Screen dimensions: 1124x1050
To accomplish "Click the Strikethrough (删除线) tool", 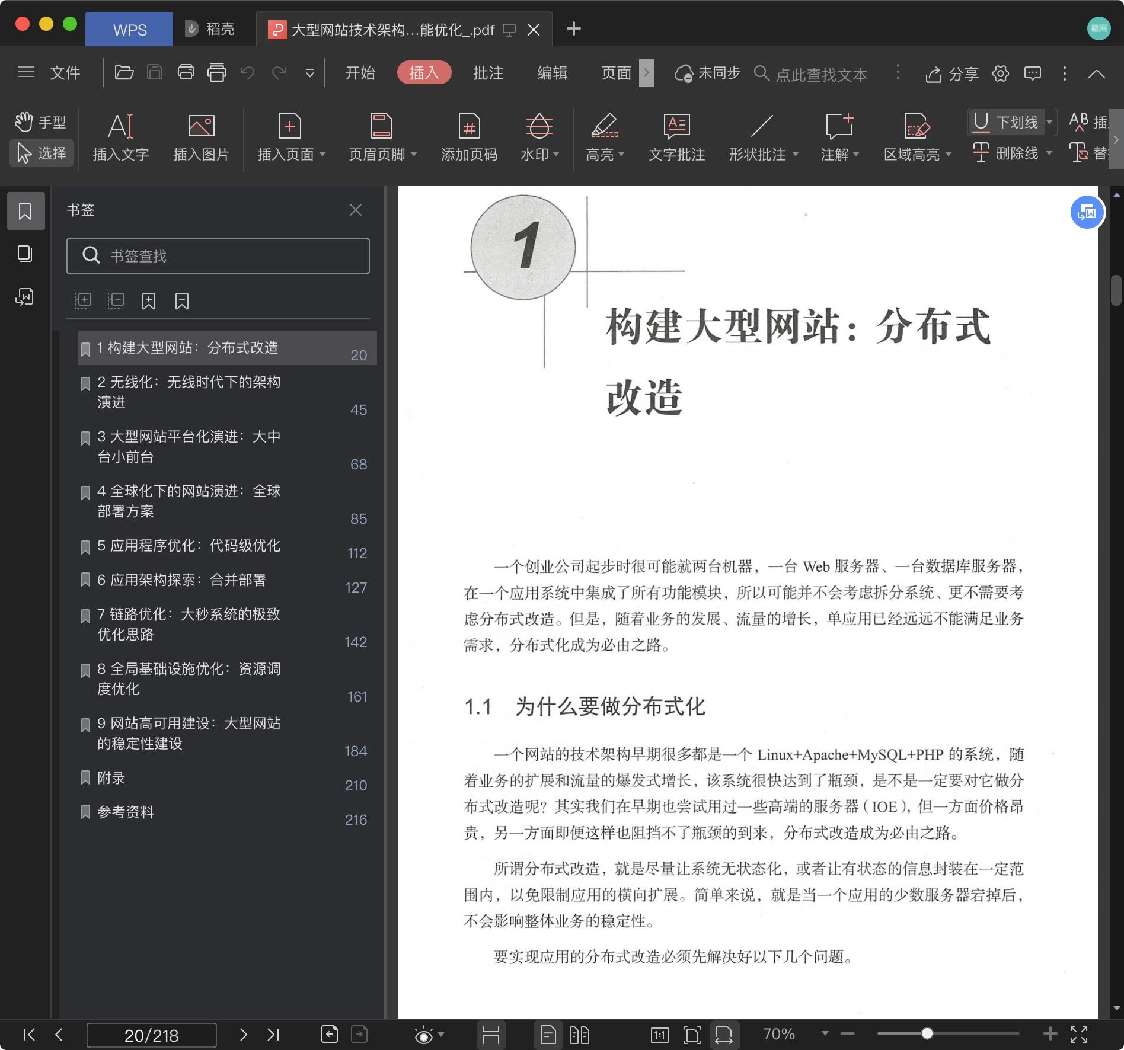I will 1005,153.
